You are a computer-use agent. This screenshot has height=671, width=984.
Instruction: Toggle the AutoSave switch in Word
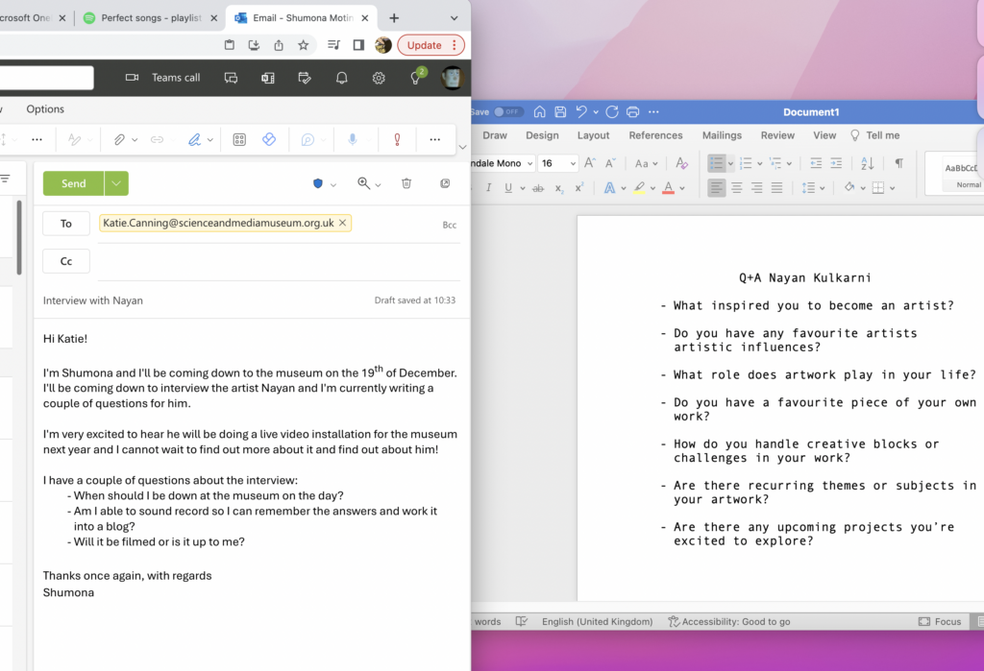tap(508, 111)
